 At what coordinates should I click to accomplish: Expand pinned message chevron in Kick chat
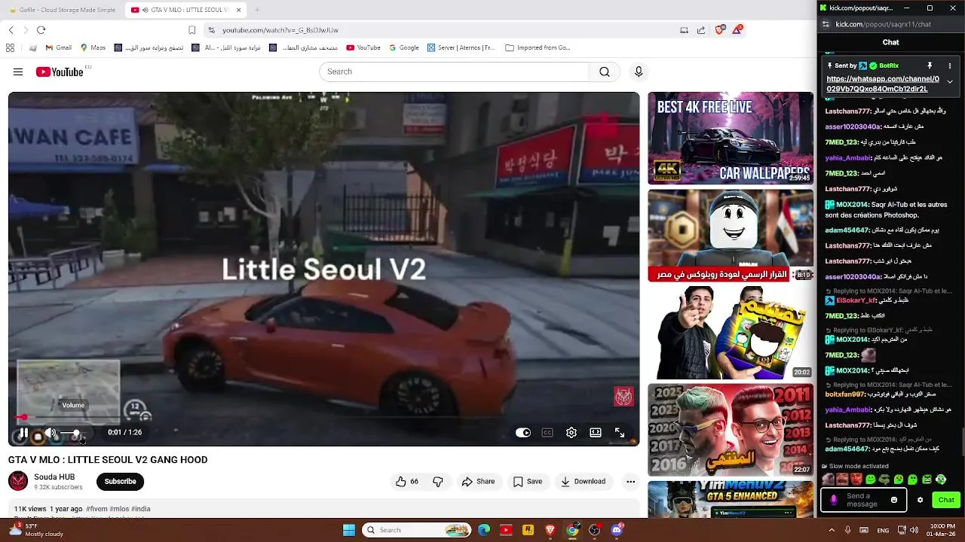click(950, 81)
